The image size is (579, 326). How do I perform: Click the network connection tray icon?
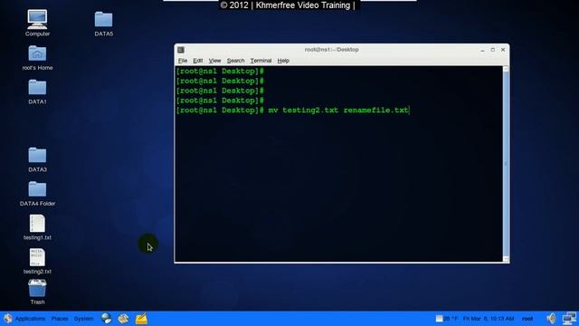pyautogui.click(x=569, y=318)
